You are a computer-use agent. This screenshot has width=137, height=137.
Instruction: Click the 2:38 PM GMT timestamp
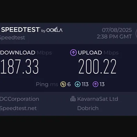[114, 37]
